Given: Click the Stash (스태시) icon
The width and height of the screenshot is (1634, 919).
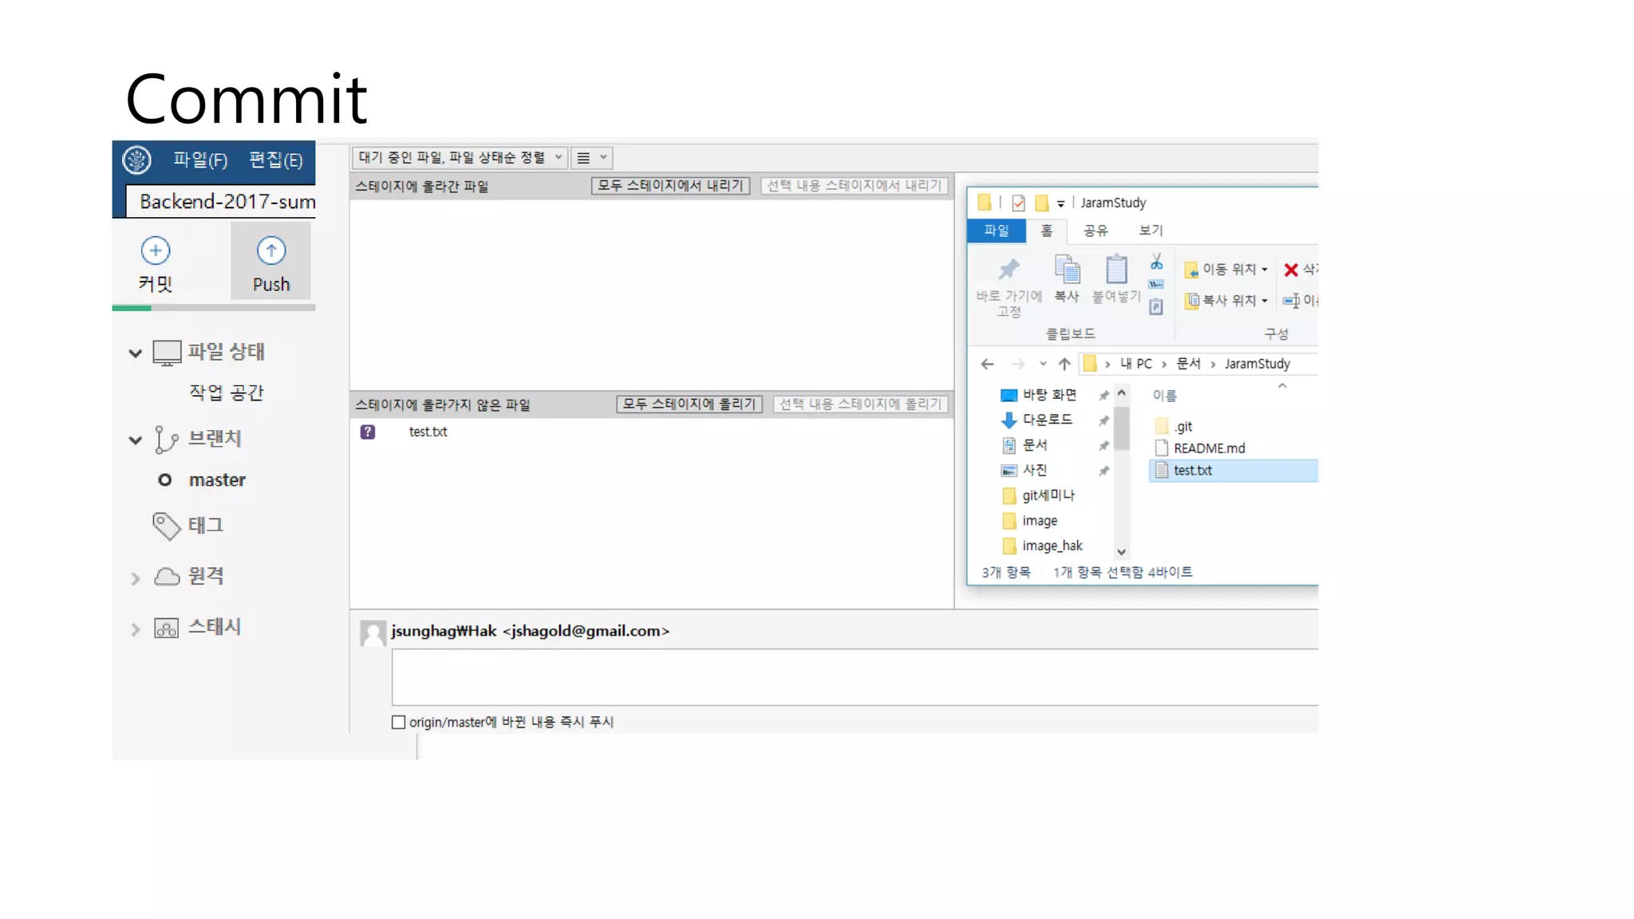Looking at the screenshot, I should (x=166, y=628).
